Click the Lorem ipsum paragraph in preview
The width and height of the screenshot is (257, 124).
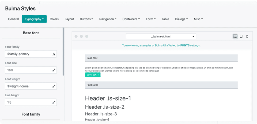[159, 69]
